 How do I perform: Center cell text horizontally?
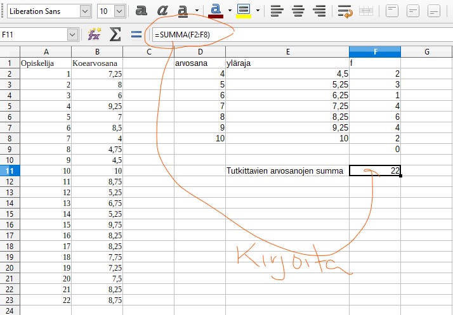tap(298, 11)
